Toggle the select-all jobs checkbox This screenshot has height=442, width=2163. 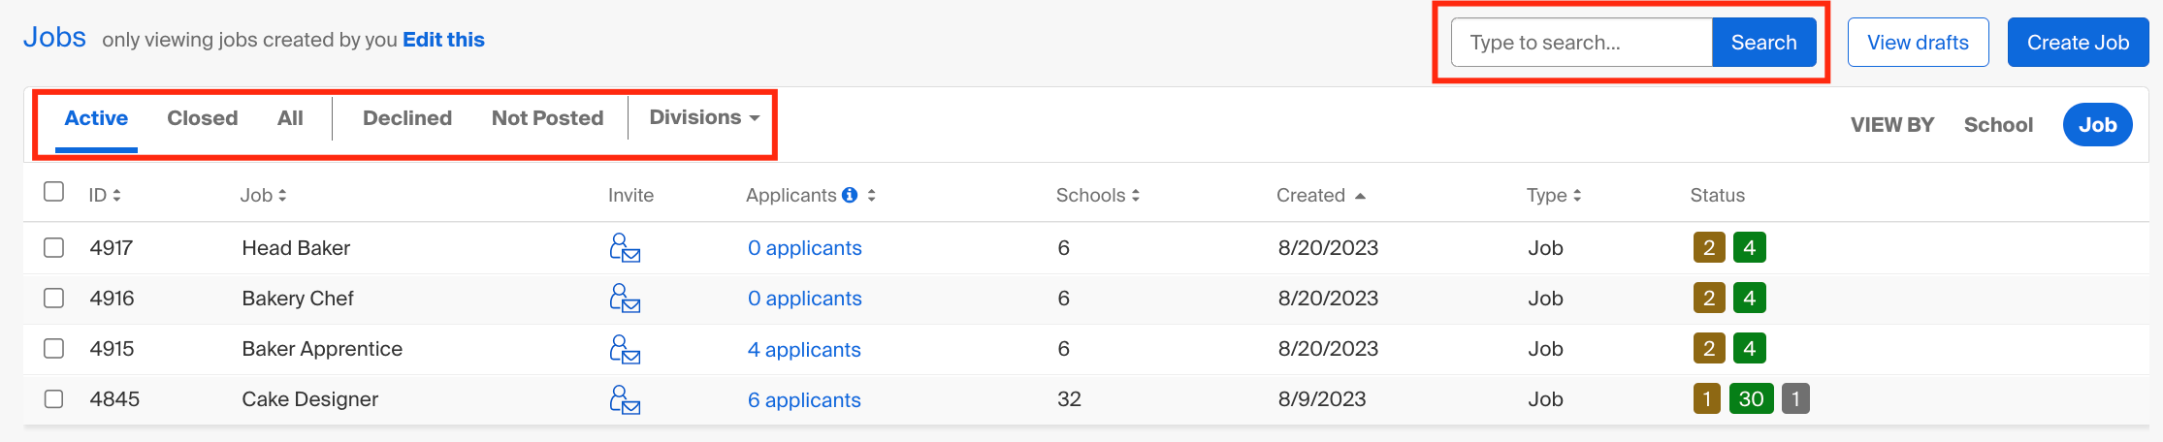(x=54, y=192)
